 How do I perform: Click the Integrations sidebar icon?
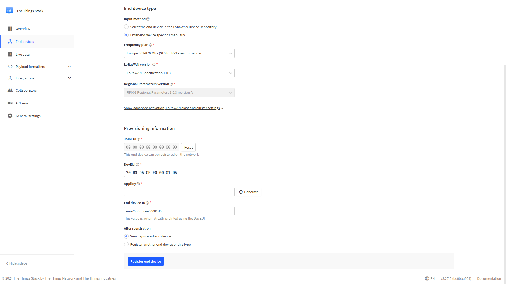pyautogui.click(x=10, y=78)
